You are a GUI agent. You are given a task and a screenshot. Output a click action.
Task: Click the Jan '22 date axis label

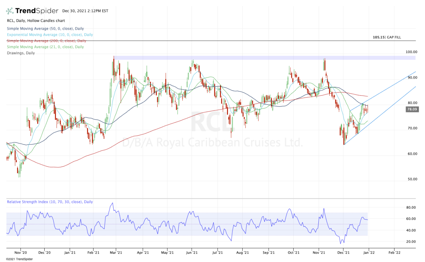[369, 253]
